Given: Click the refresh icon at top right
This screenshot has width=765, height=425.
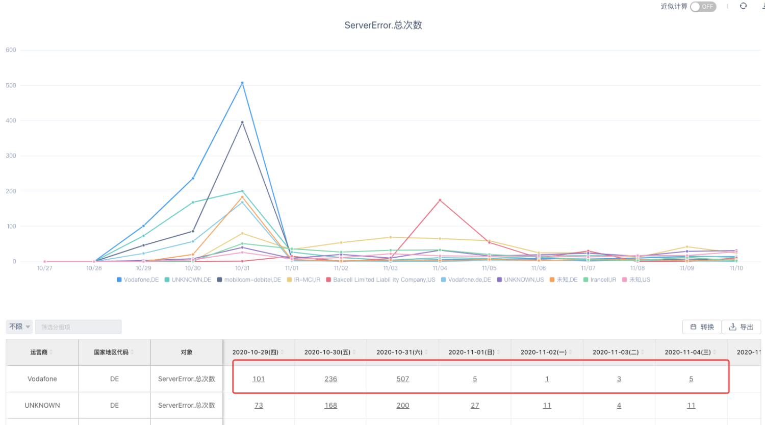Looking at the screenshot, I should coord(743,6).
